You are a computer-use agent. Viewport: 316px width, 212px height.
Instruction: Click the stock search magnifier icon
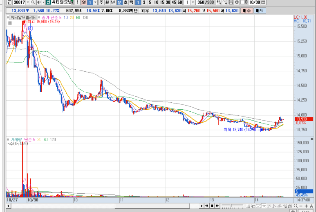pyautogui.click(x=33, y=2)
